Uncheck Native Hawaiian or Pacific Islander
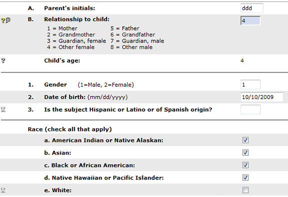288x197 pixels. [x=245, y=177]
